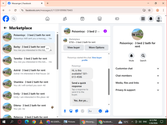This screenshot has height=125, width=167.
Task: Open Microsoft Edge from taskbar
Action: [27, 122]
